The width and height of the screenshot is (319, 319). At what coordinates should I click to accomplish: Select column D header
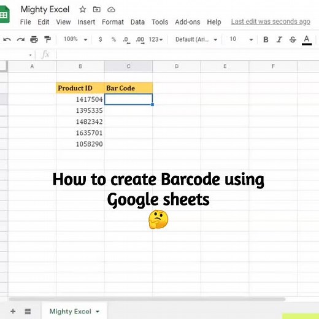click(177, 66)
